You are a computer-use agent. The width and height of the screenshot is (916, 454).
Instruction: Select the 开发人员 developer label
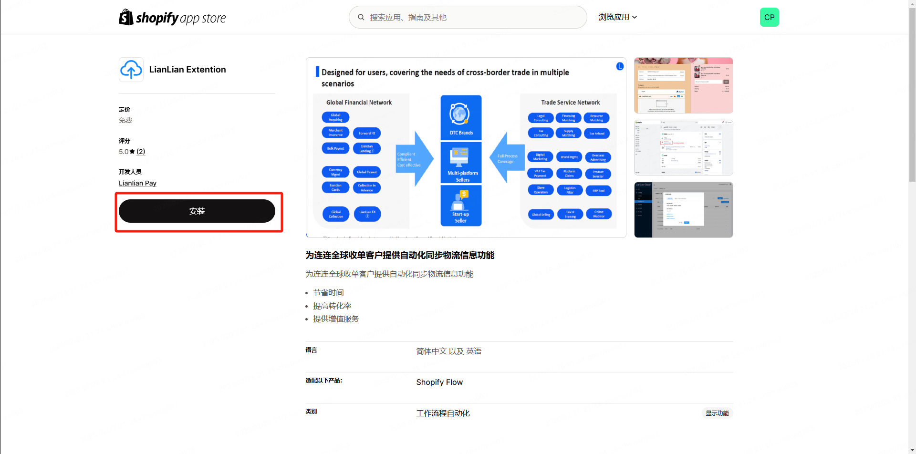coord(130,172)
